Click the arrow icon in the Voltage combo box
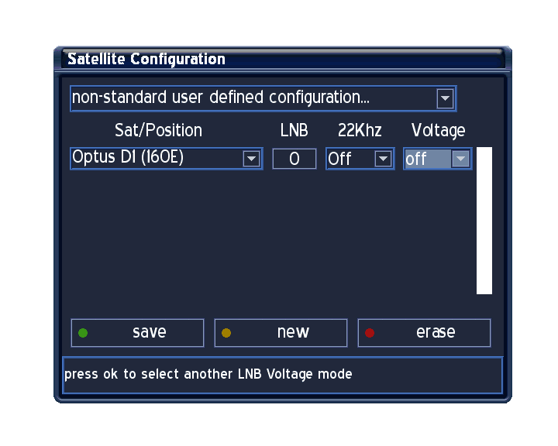Image resolution: width=558 pixels, height=446 pixels. [460, 159]
